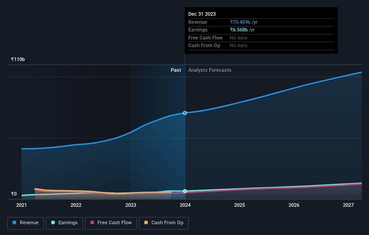The height and width of the screenshot is (235, 369).
Task: Select the revenue data point at Dec 2023
Action: [x=185, y=113]
